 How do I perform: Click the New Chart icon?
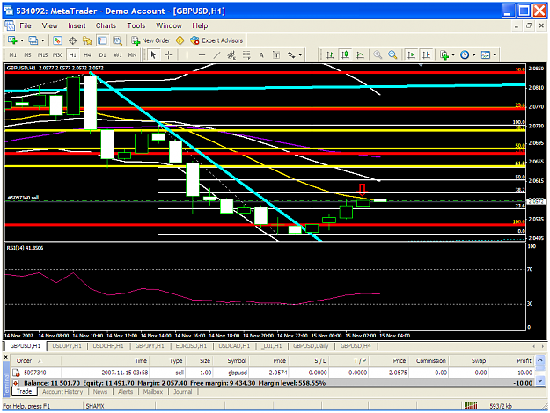click(x=12, y=40)
